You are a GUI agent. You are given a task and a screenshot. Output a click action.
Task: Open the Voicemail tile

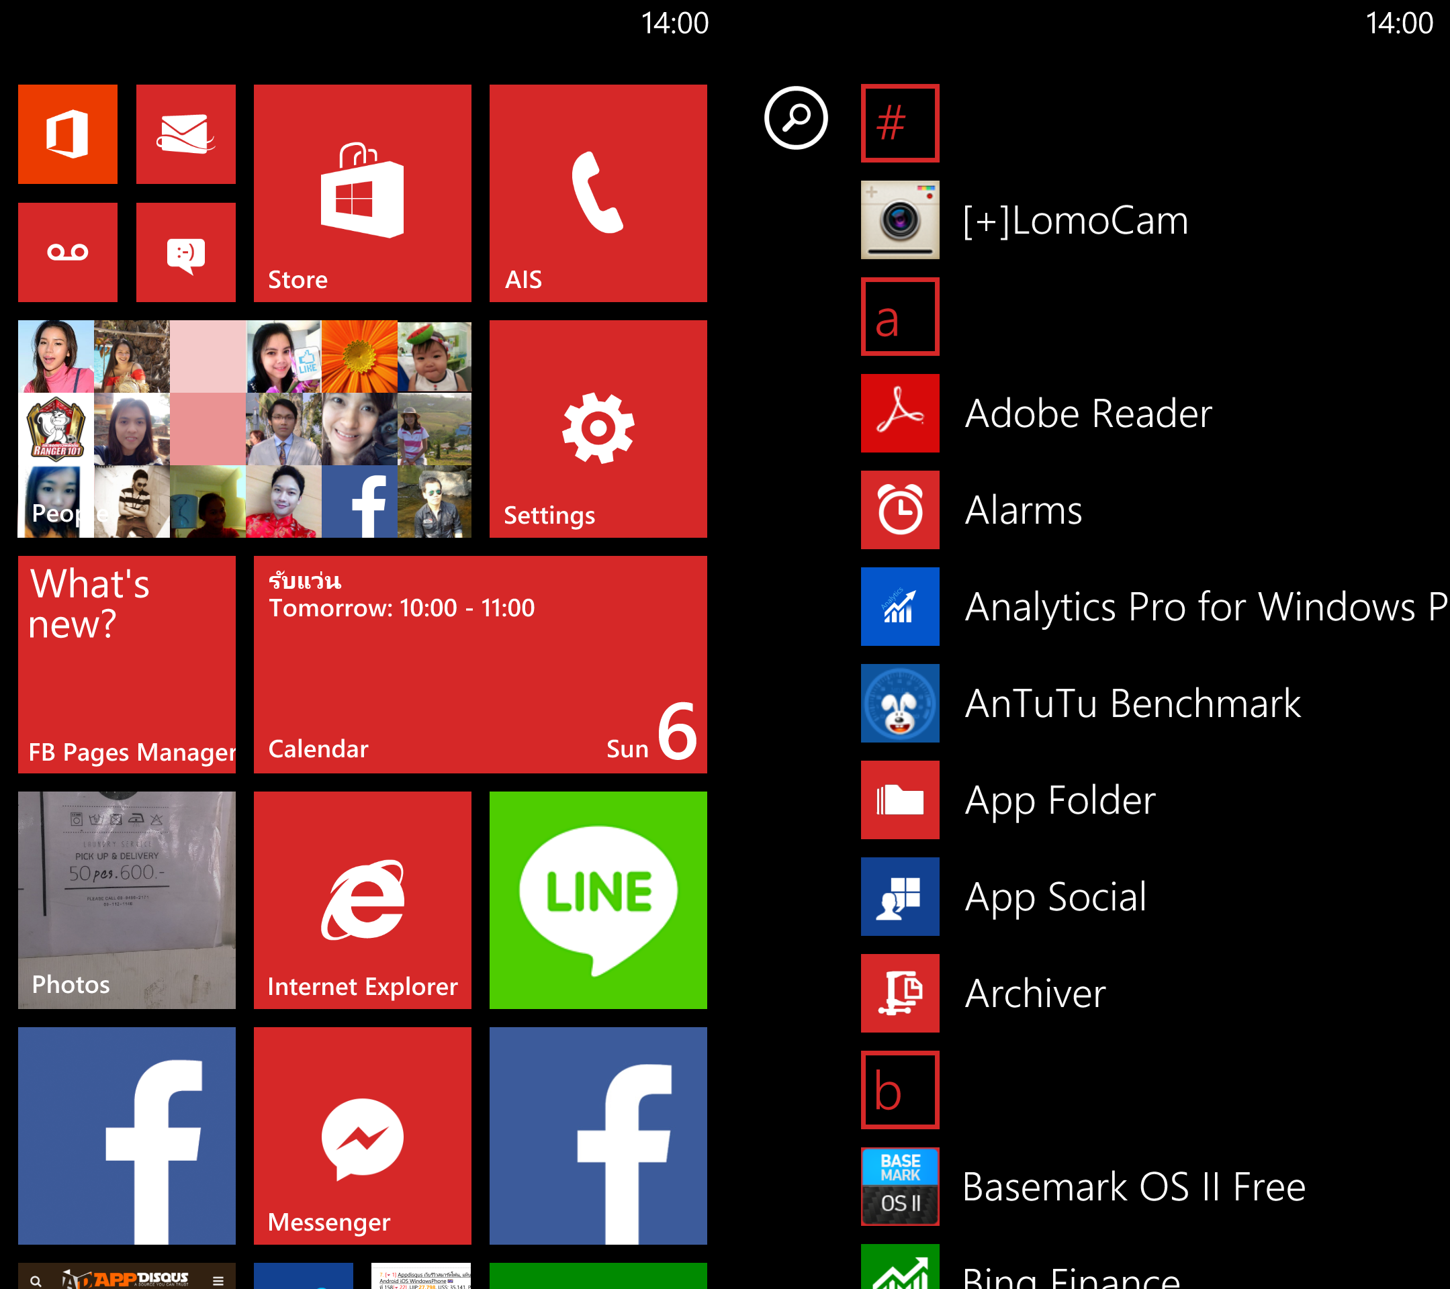[67, 252]
